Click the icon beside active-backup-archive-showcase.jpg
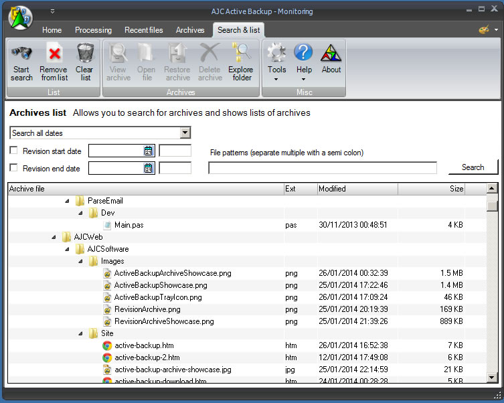The image size is (504, 403). [x=107, y=370]
